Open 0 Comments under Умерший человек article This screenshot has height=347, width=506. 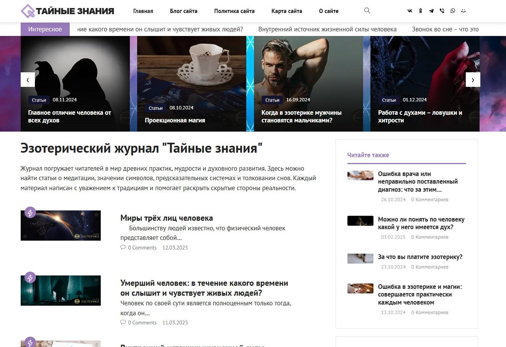click(142, 323)
